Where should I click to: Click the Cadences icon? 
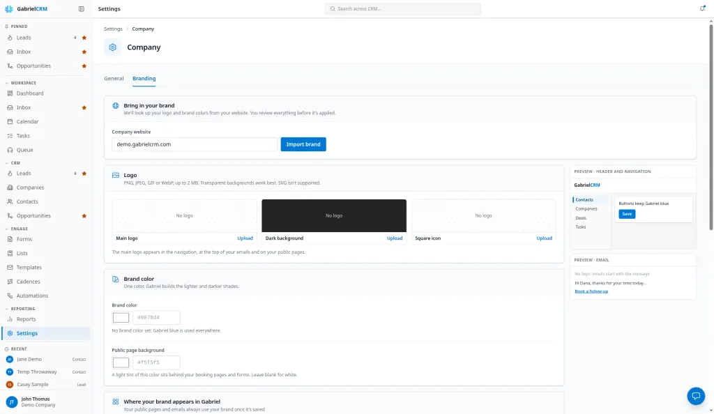click(10, 282)
